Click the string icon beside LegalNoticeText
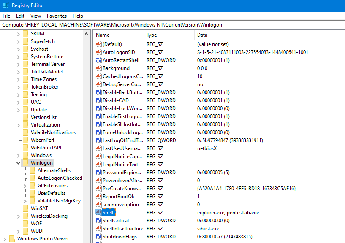 [98, 164]
